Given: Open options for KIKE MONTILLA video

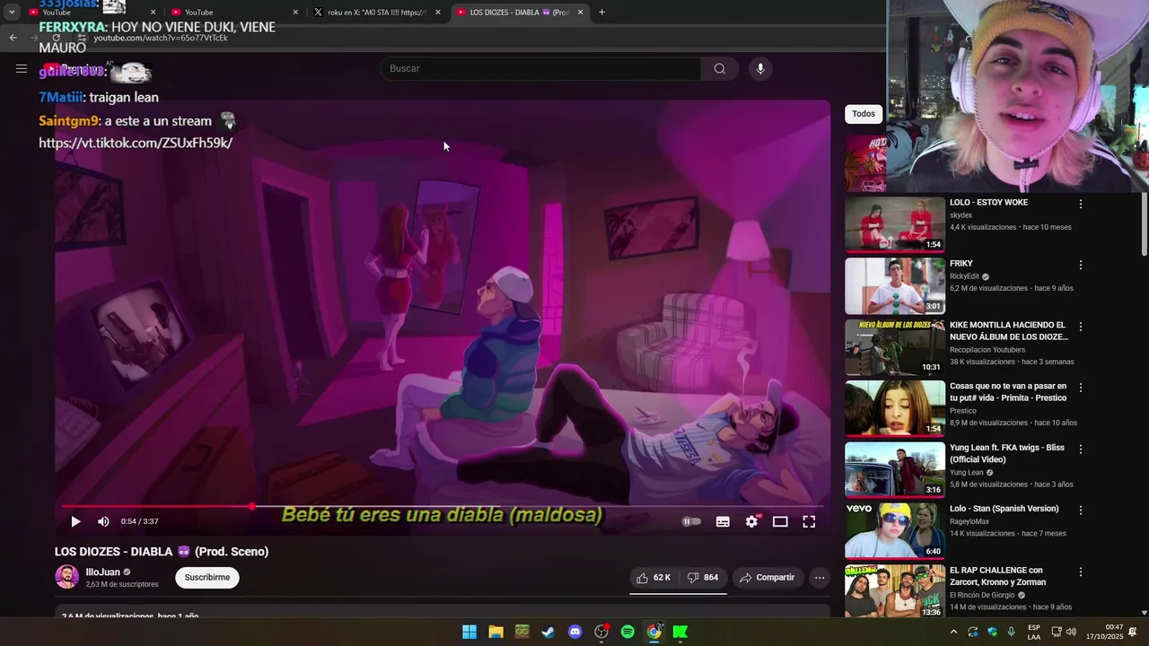Looking at the screenshot, I should click(x=1081, y=327).
